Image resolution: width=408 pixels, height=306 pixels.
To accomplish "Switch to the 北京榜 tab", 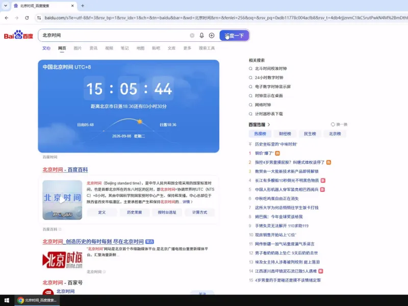I will click(335, 134).
